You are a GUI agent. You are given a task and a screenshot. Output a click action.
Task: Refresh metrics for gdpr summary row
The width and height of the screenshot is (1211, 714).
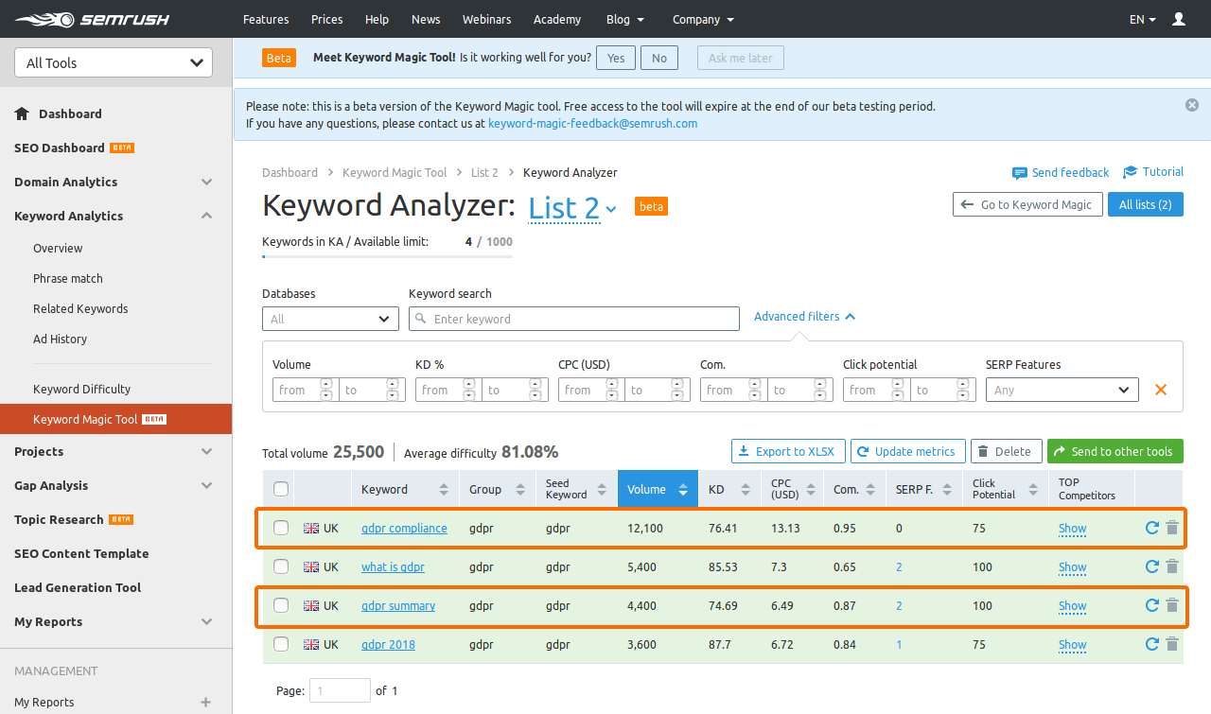(x=1151, y=605)
